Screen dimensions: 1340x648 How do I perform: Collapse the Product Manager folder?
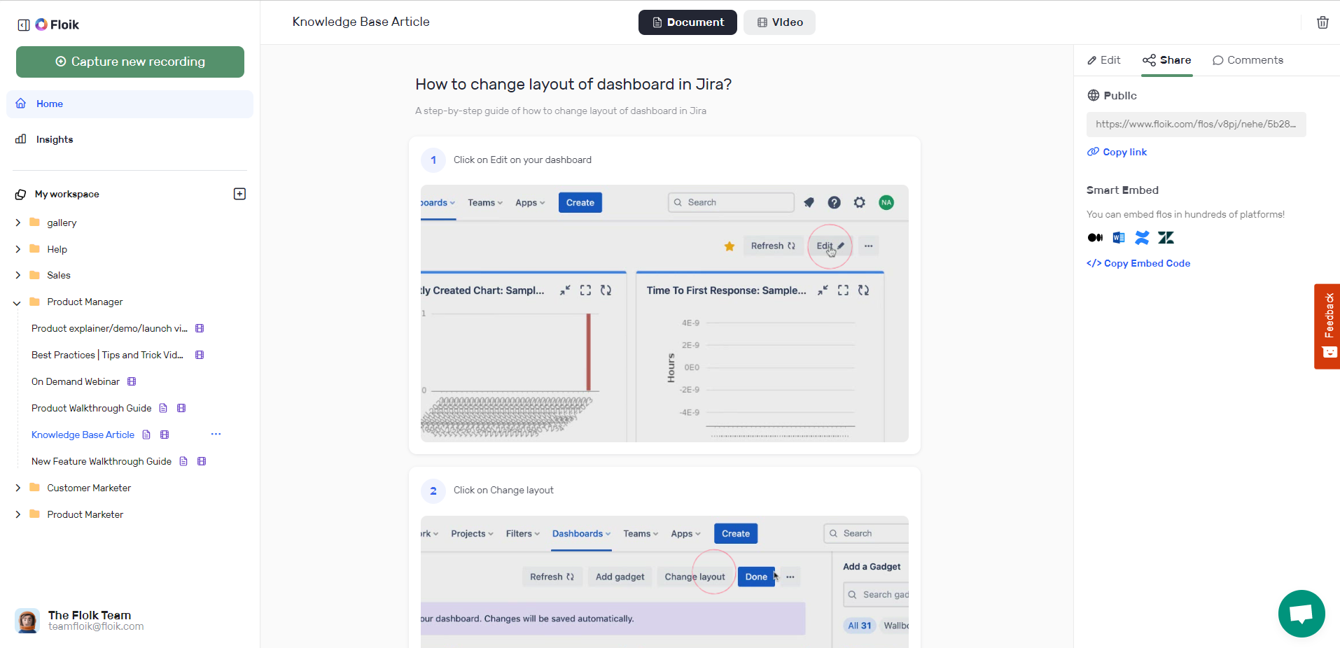coord(17,302)
